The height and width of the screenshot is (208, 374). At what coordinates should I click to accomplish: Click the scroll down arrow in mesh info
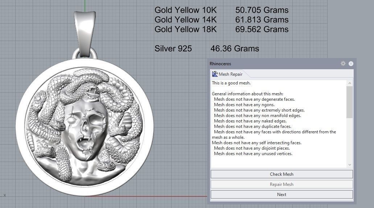tap(350, 165)
